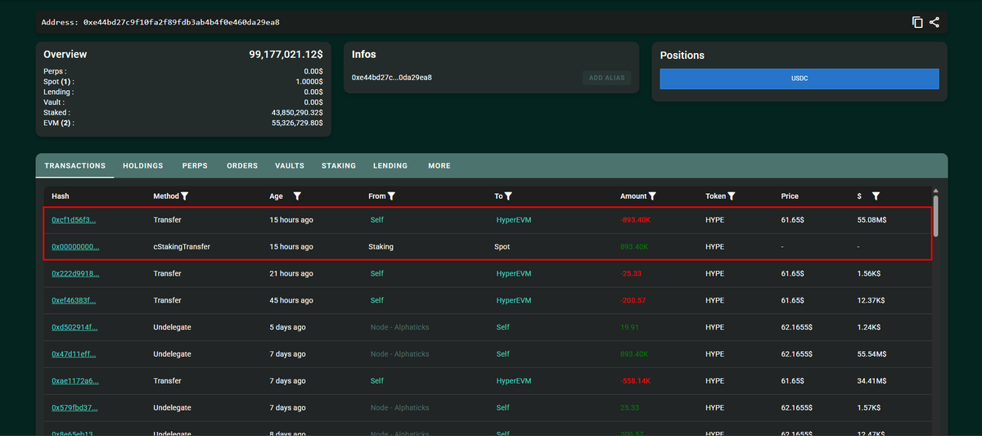Open transaction hash 0xef46383f
The width and height of the screenshot is (982, 436).
tap(74, 300)
